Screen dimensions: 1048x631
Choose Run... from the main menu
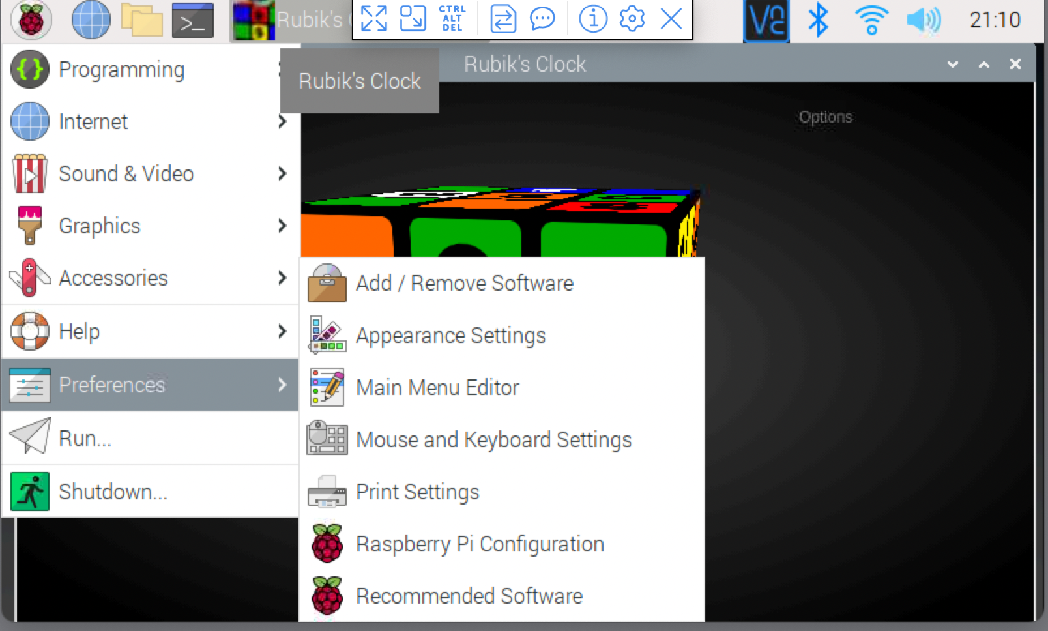click(150, 438)
